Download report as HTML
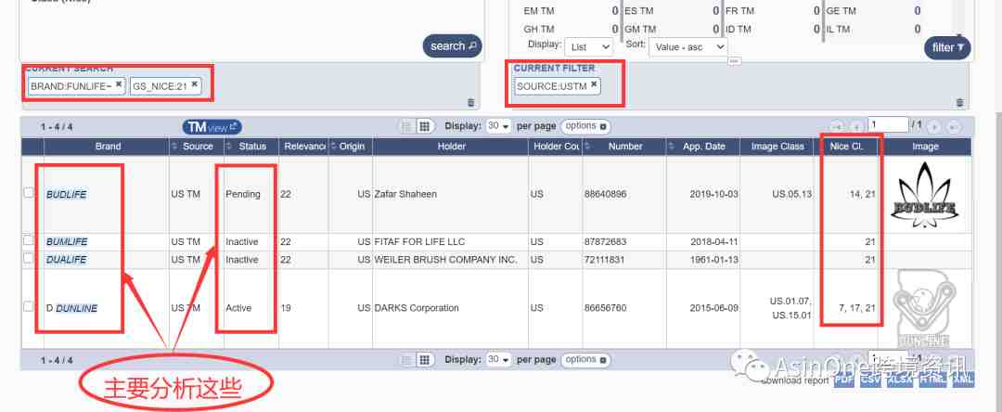Image resolution: width=1002 pixels, height=412 pixels. 933,380
